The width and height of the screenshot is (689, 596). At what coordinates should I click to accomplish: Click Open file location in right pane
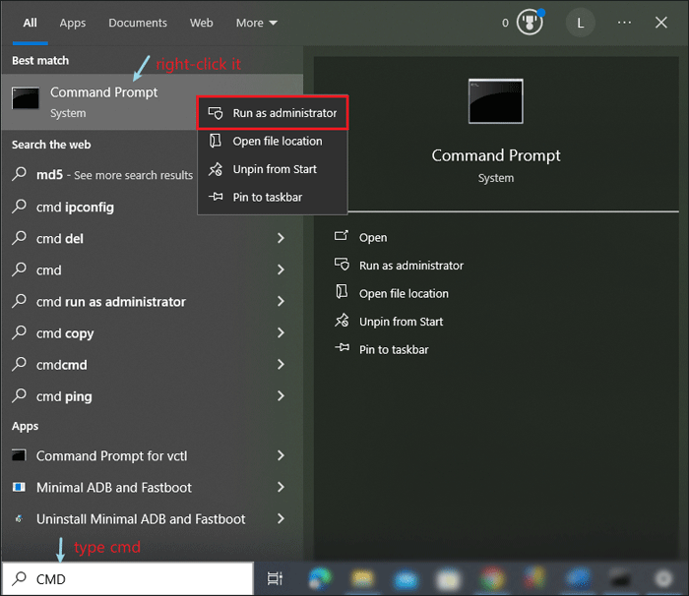tap(404, 293)
